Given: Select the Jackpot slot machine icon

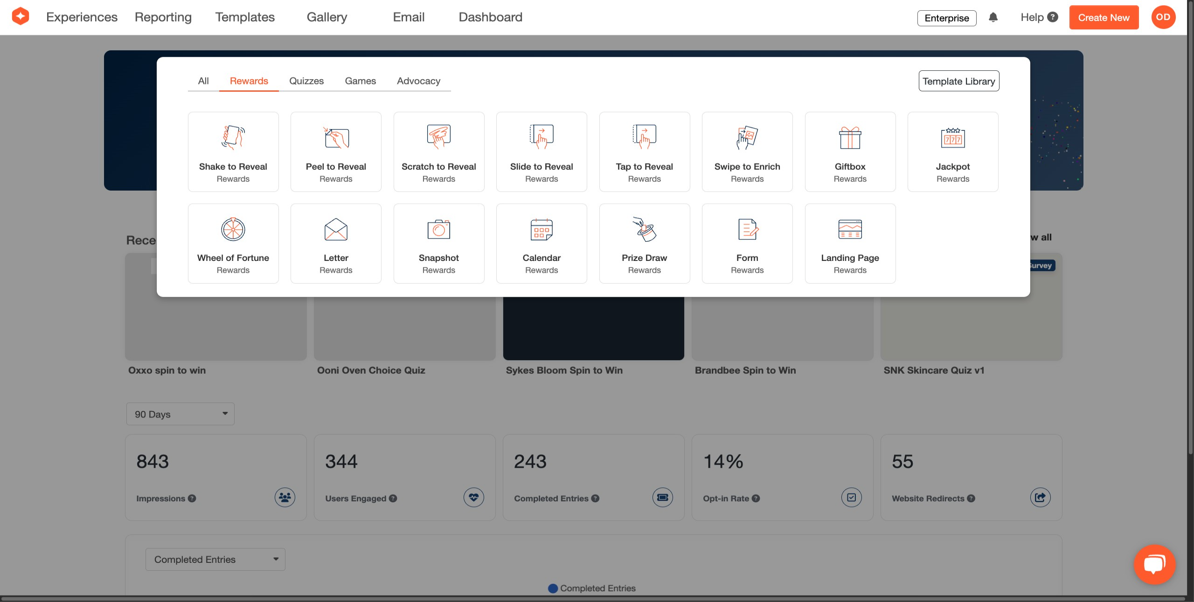Looking at the screenshot, I should click(x=952, y=137).
